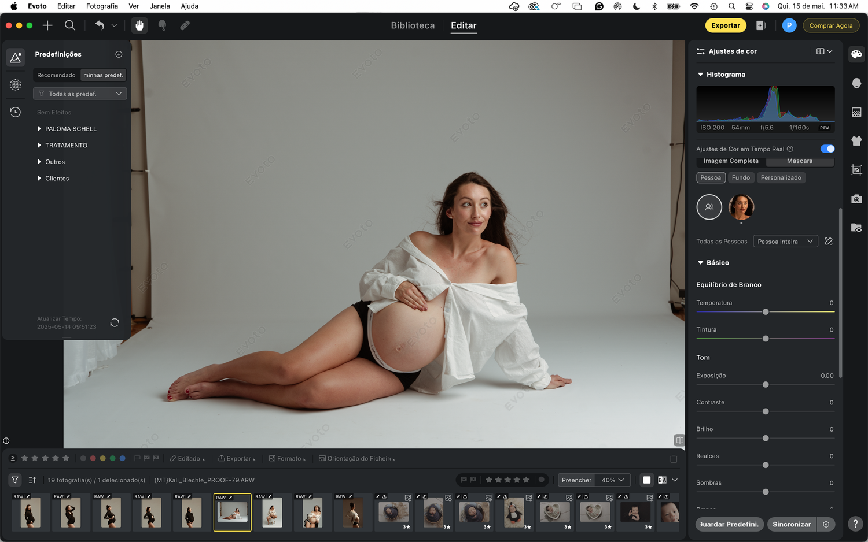Click the yellow Exportar button
Viewport: 868px width, 542px height.
(x=726, y=25)
